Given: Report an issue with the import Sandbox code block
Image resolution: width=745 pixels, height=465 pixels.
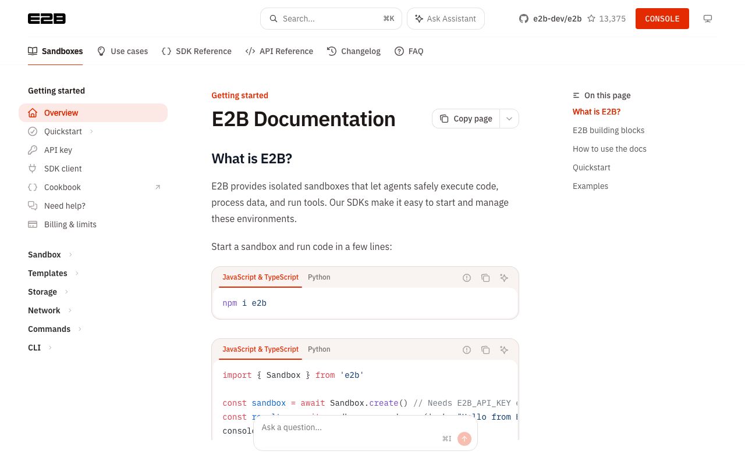Looking at the screenshot, I should coord(467,350).
